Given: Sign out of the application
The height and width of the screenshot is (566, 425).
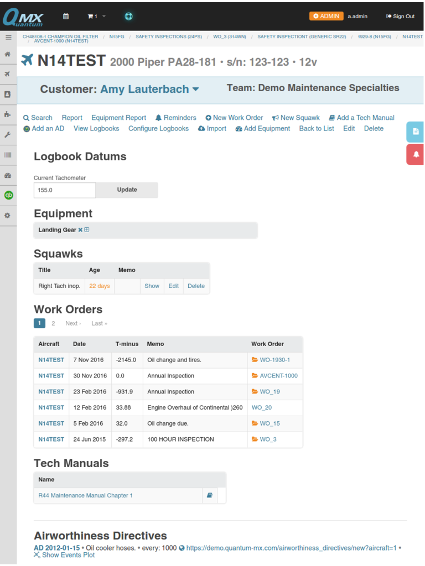Looking at the screenshot, I should tap(400, 16).
